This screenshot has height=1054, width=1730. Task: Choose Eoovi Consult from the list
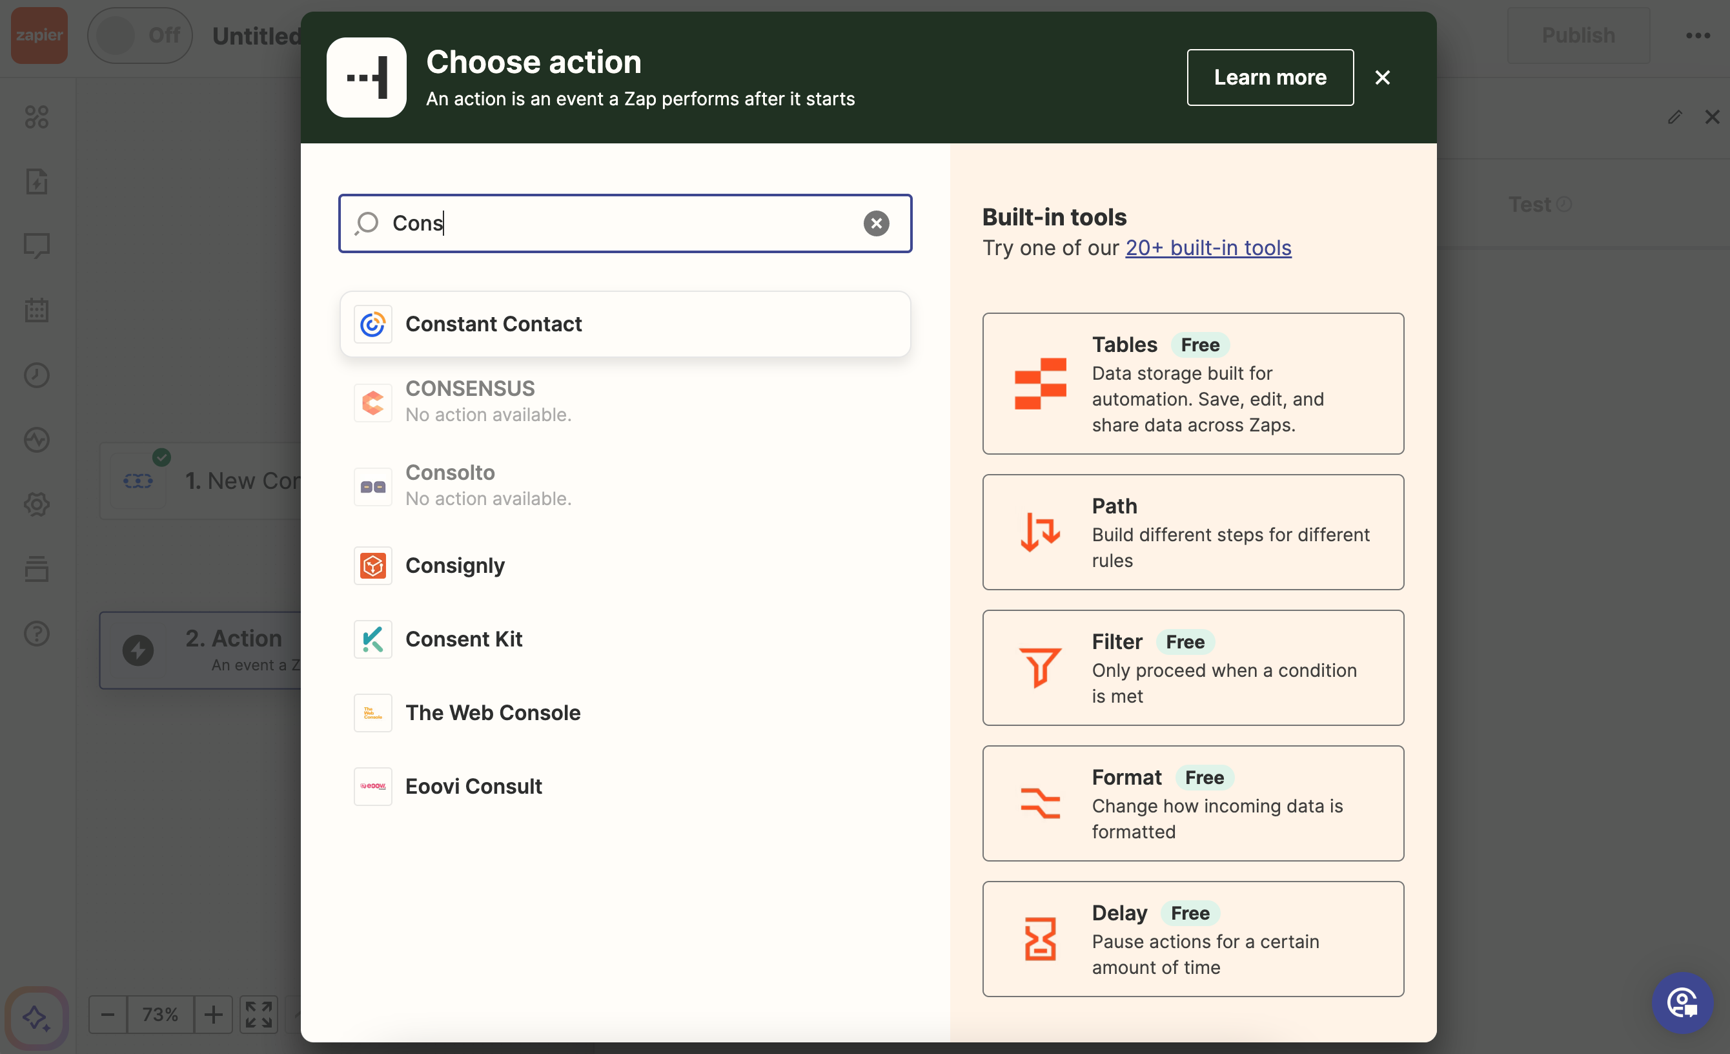point(473,786)
